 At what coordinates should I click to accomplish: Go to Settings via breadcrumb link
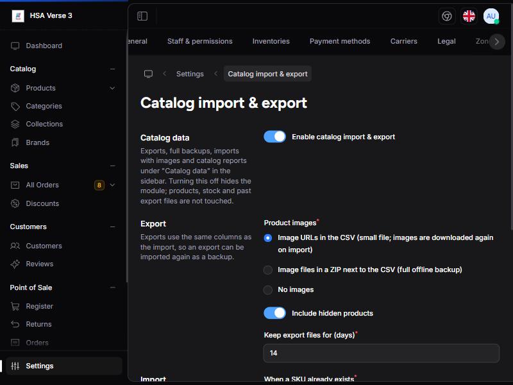coord(190,74)
